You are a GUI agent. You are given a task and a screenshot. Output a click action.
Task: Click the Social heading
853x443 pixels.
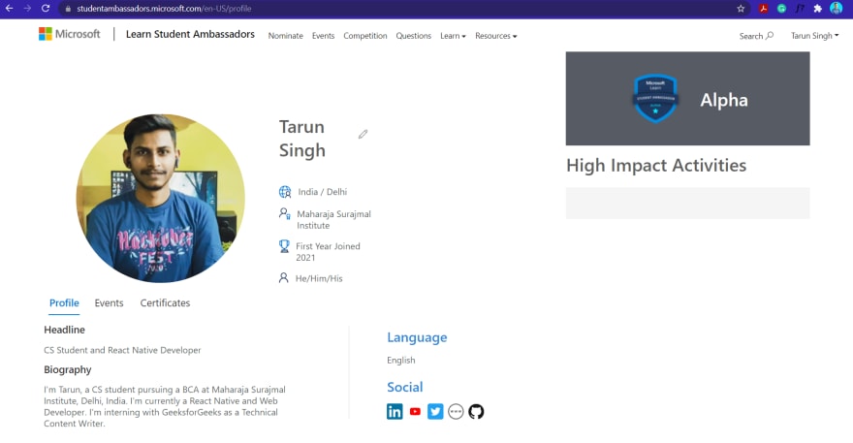click(x=405, y=387)
